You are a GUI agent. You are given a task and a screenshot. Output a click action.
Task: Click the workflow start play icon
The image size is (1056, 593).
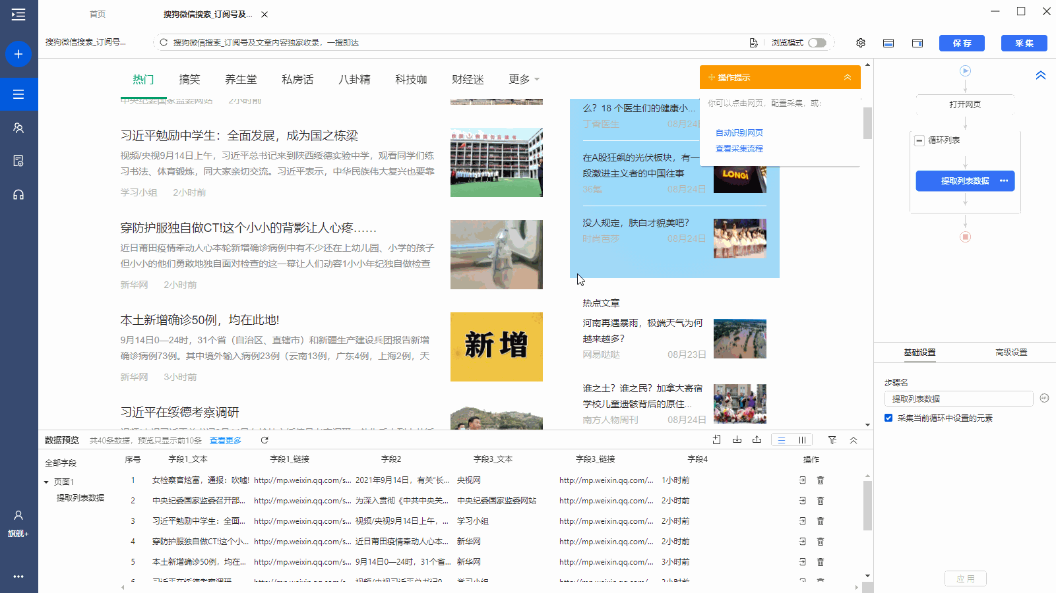[965, 71]
